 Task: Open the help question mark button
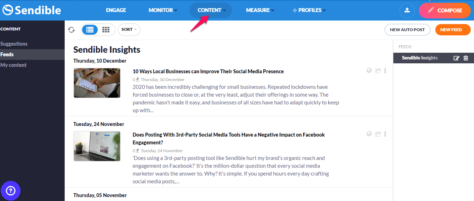[x=11, y=191]
